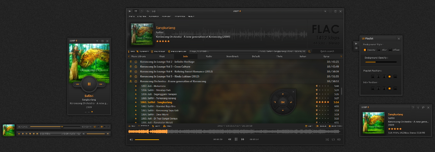
Task: Click previous track in mini cover player
Action: (x=77, y=84)
